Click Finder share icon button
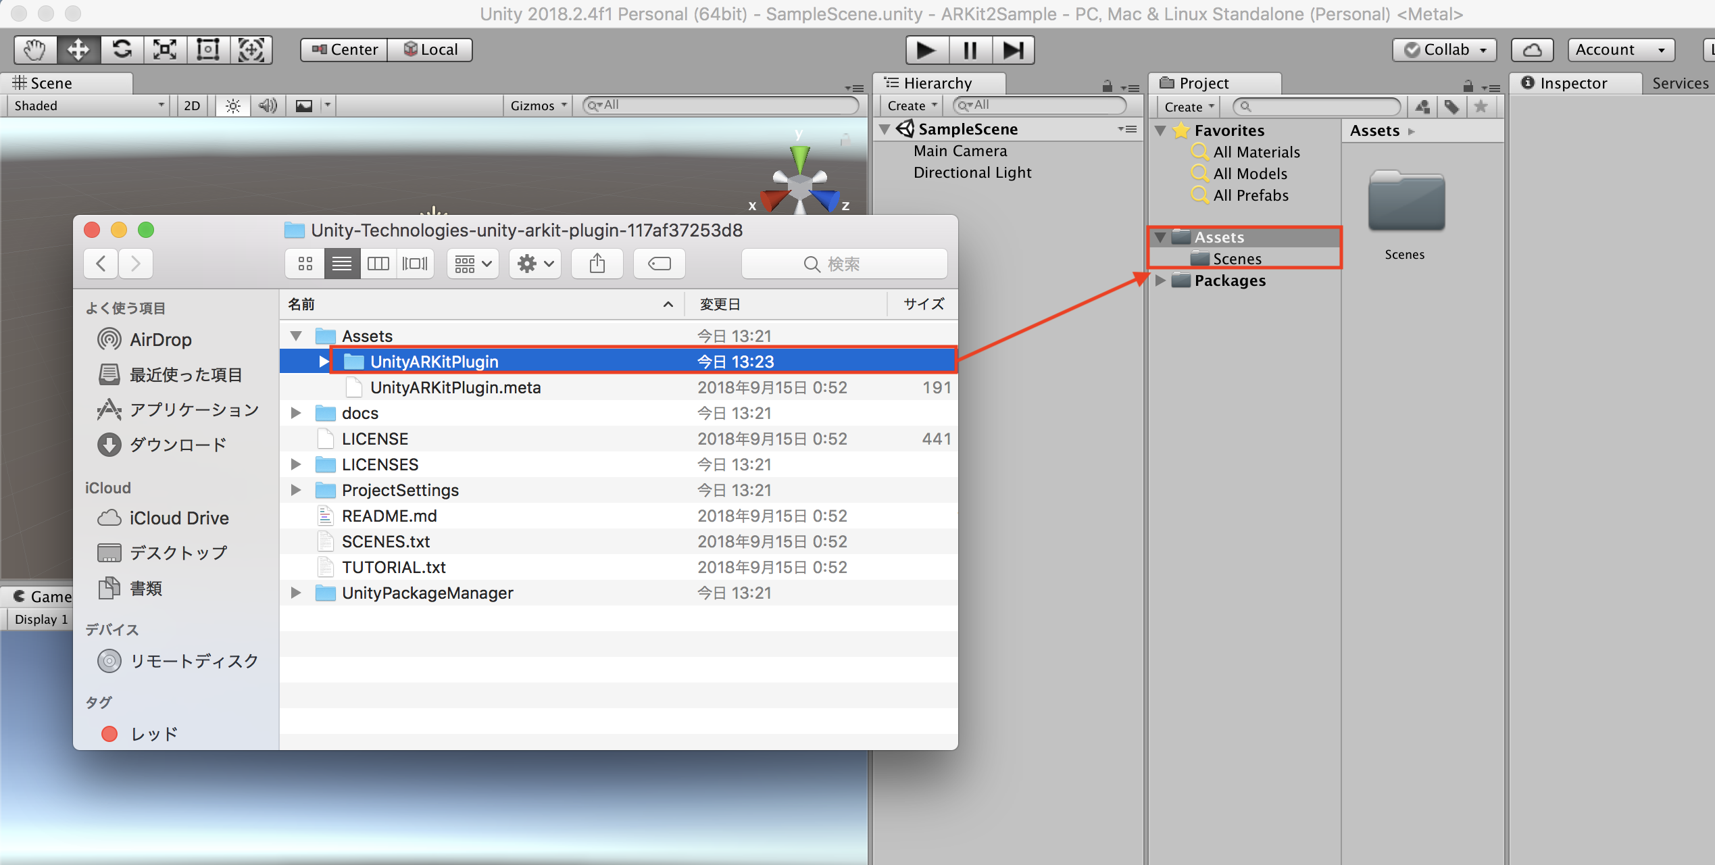 tap(597, 264)
